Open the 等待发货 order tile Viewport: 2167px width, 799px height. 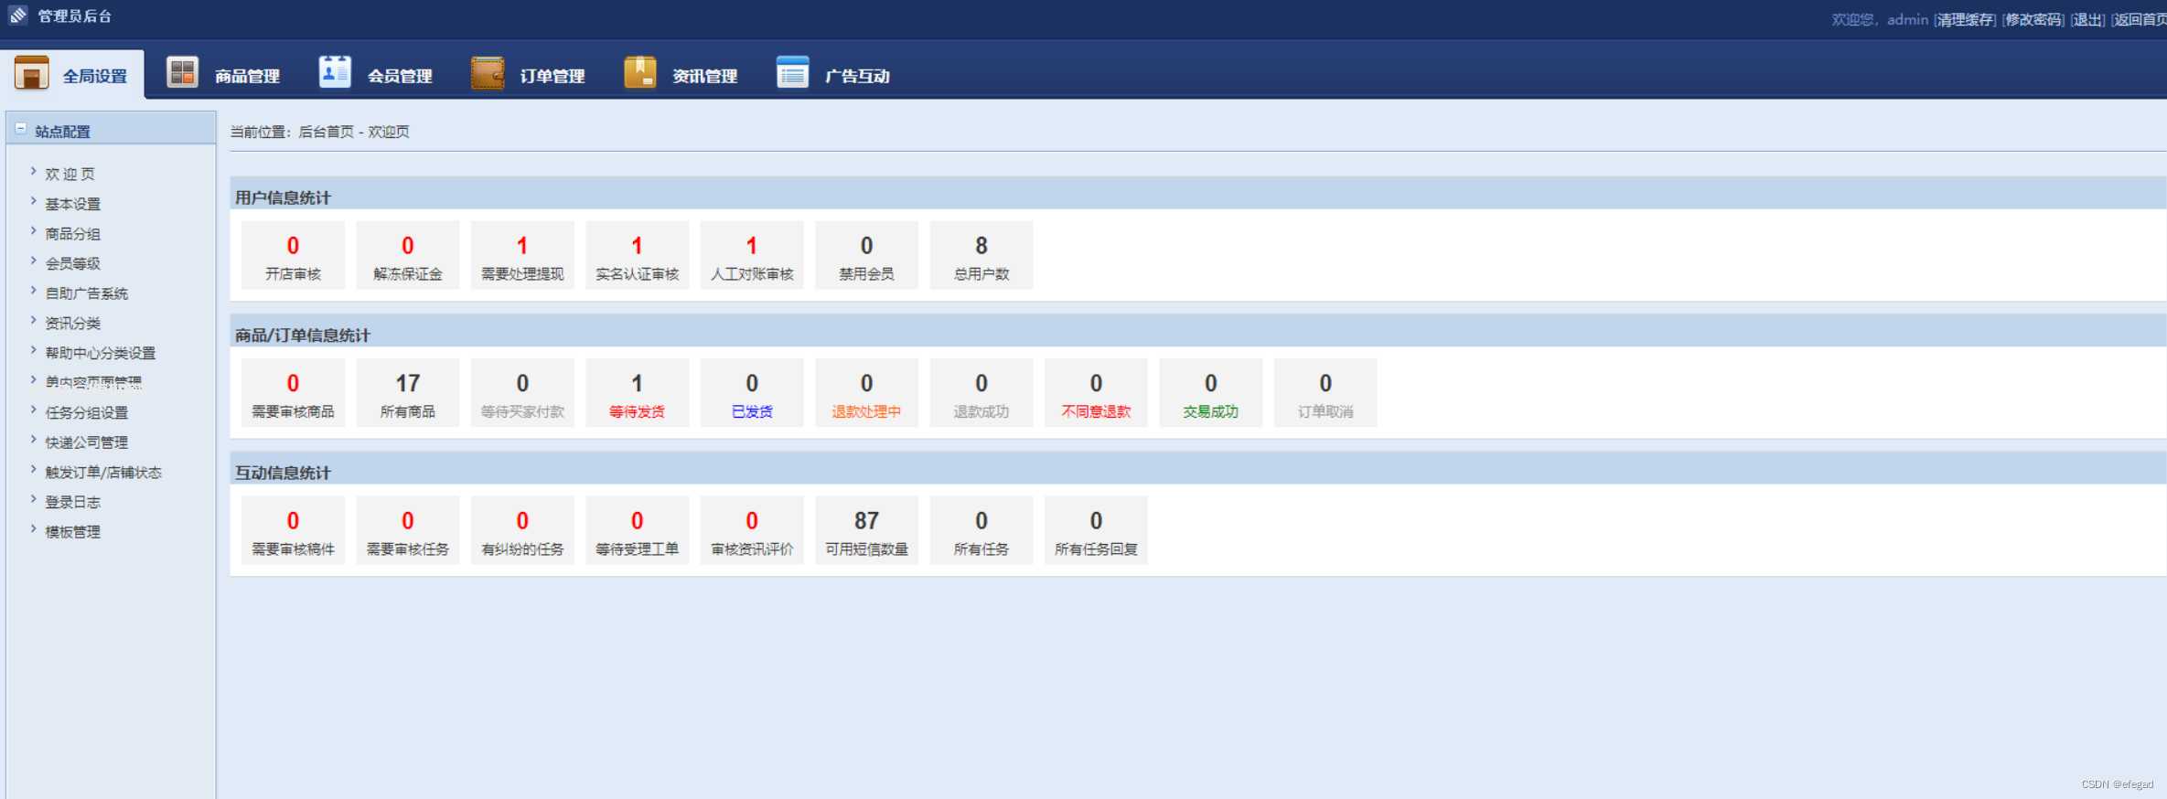pos(637,392)
